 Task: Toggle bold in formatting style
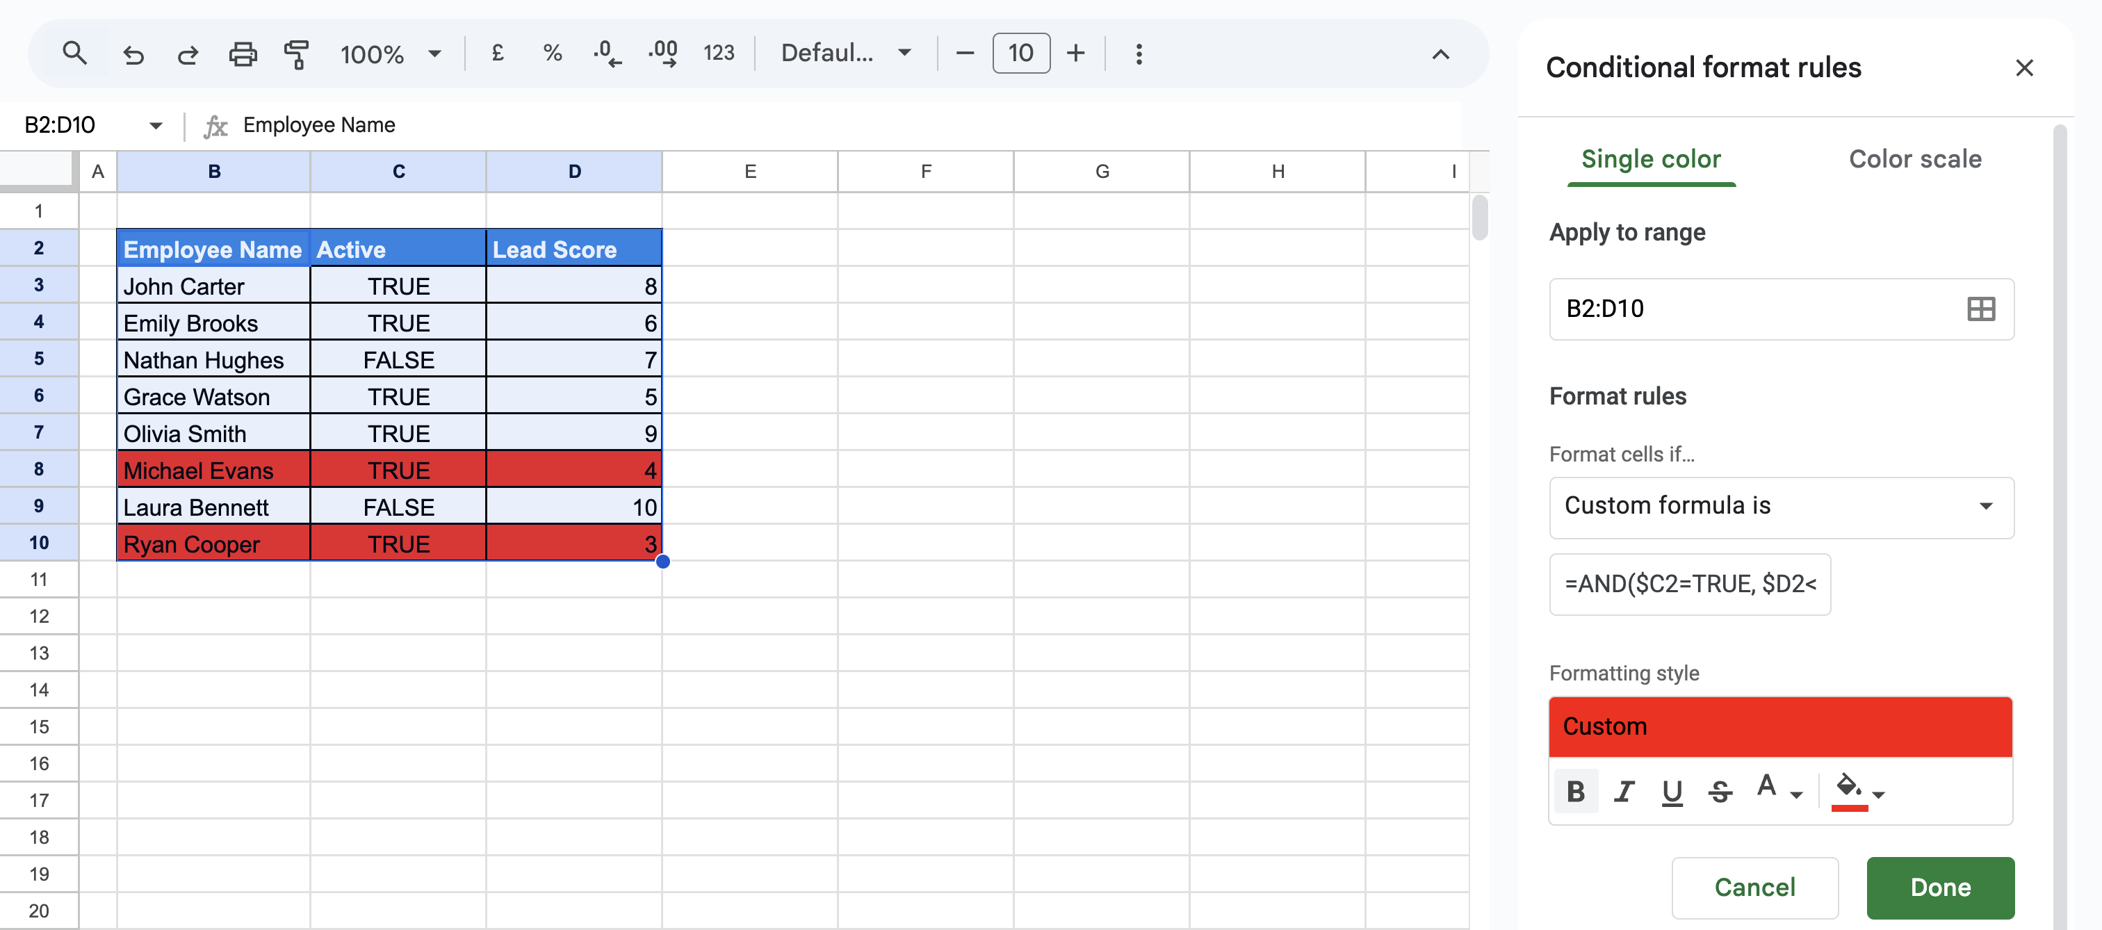(1576, 790)
